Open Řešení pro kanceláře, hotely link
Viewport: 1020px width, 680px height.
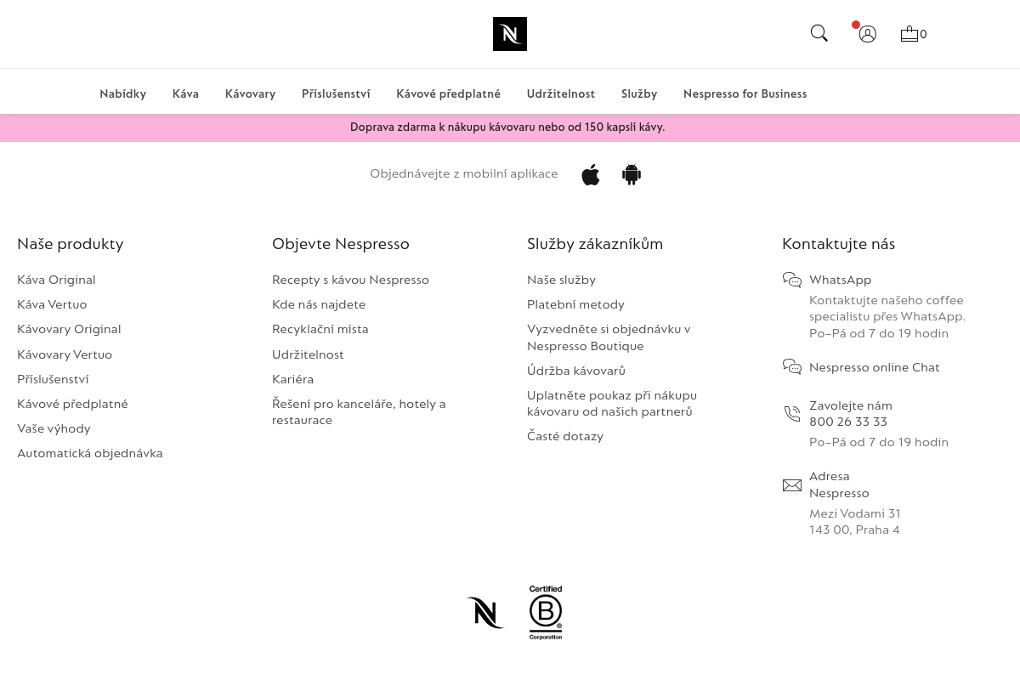(359, 412)
